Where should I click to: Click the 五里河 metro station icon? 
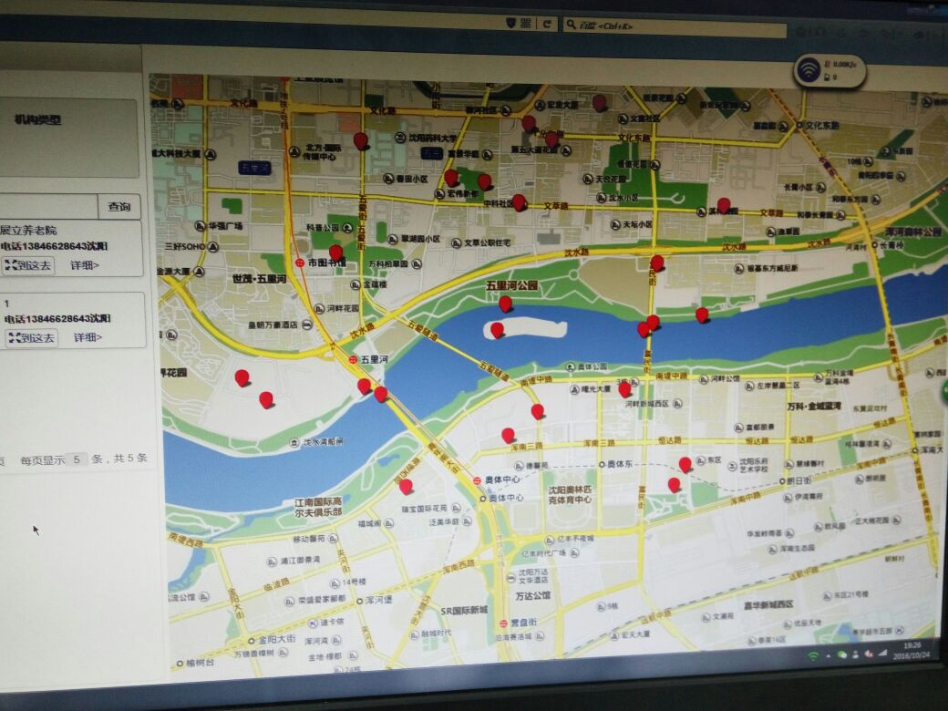coord(353,360)
